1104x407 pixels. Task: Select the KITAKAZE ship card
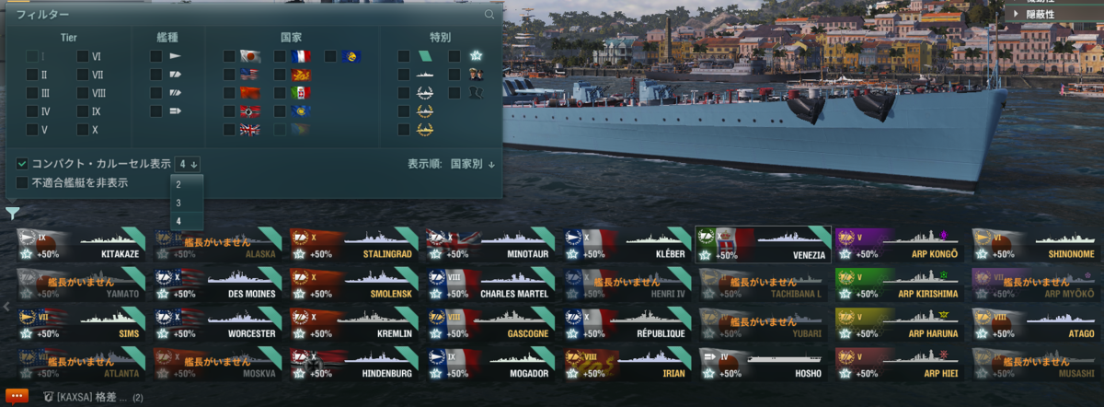pos(80,245)
